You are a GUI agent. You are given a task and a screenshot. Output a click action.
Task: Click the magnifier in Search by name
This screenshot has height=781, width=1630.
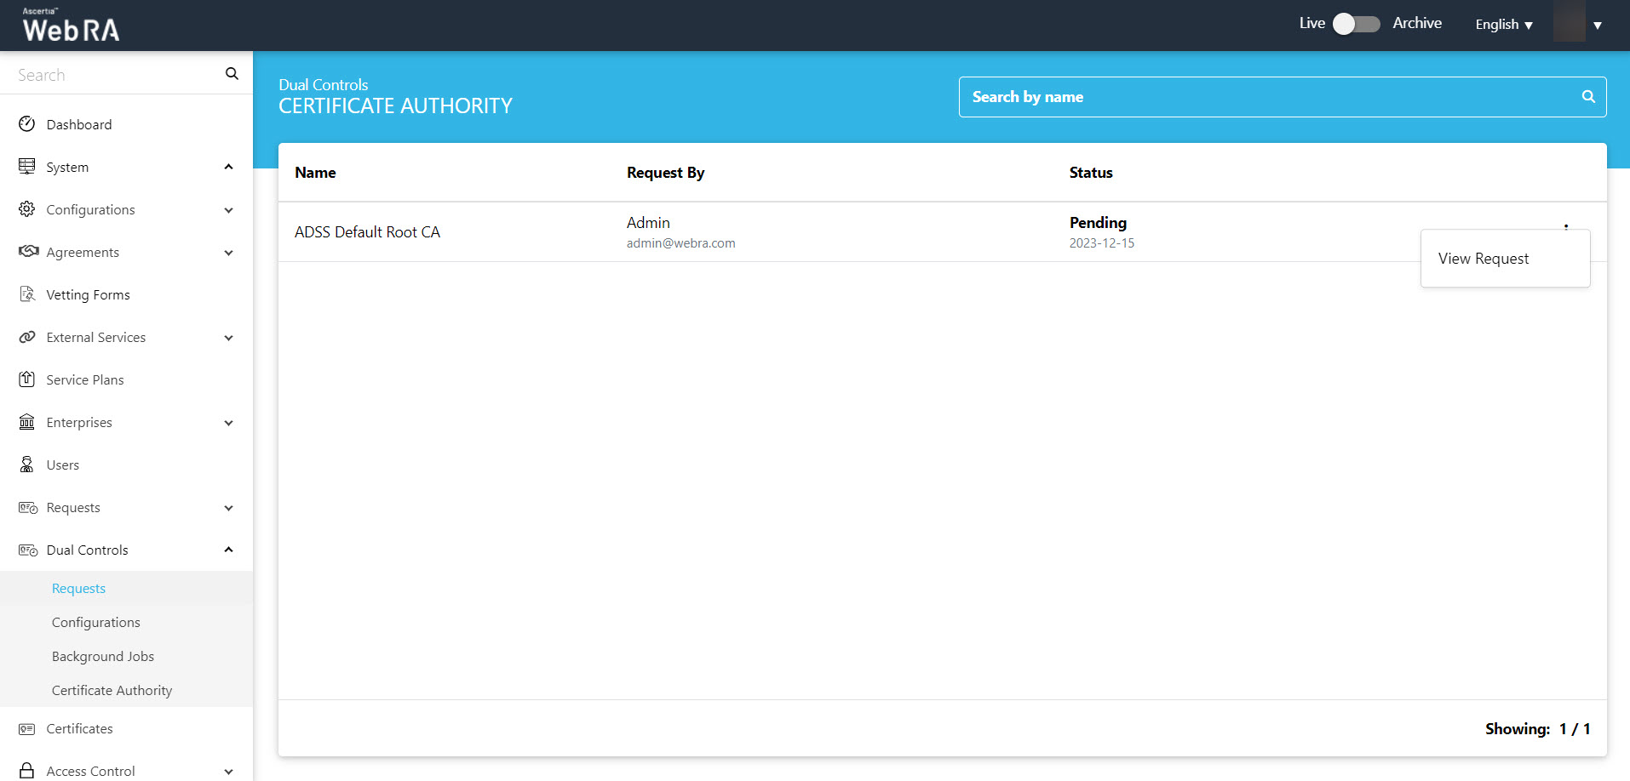(x=1588, y=97)
